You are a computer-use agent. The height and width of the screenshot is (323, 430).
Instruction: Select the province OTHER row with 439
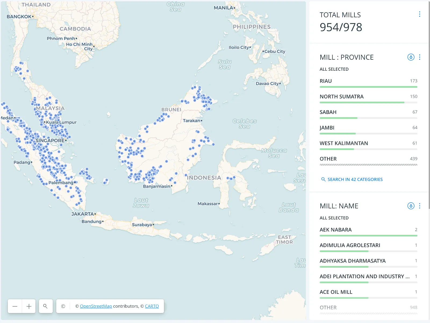tap(368, 161)
